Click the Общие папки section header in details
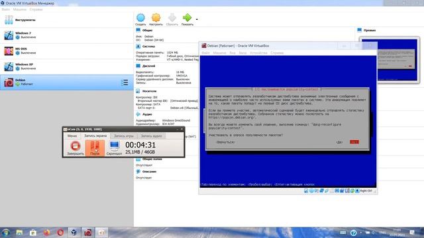424x238 pixels. (x=152, y=159)
